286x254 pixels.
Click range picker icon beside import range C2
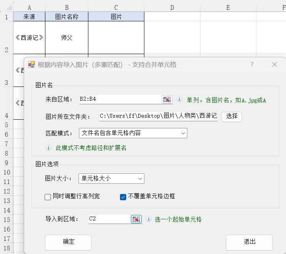(136, 219)
